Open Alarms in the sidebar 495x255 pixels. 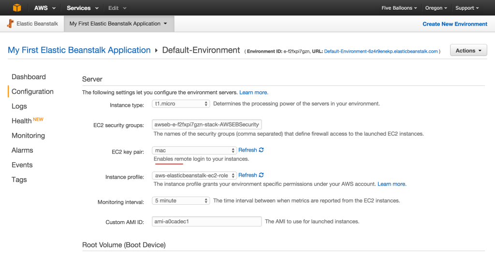(22, 150)
